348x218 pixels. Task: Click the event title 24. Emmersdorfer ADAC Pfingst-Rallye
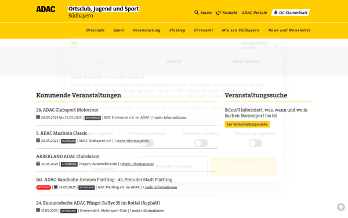point(98,203)
